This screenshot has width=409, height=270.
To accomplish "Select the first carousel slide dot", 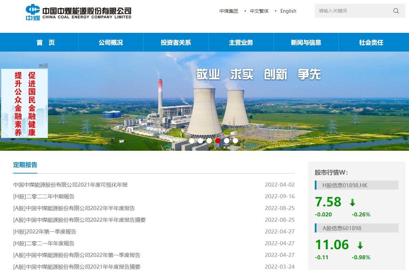I will coord(192,141).
